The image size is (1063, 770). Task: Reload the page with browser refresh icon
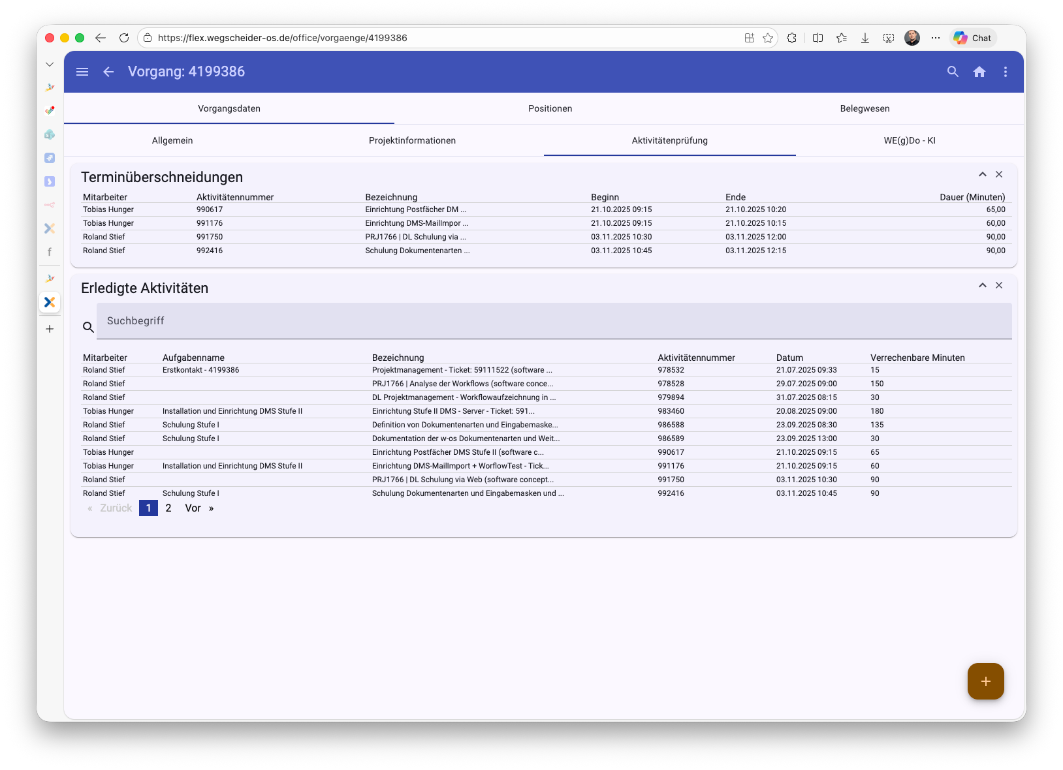click(124, 38)
